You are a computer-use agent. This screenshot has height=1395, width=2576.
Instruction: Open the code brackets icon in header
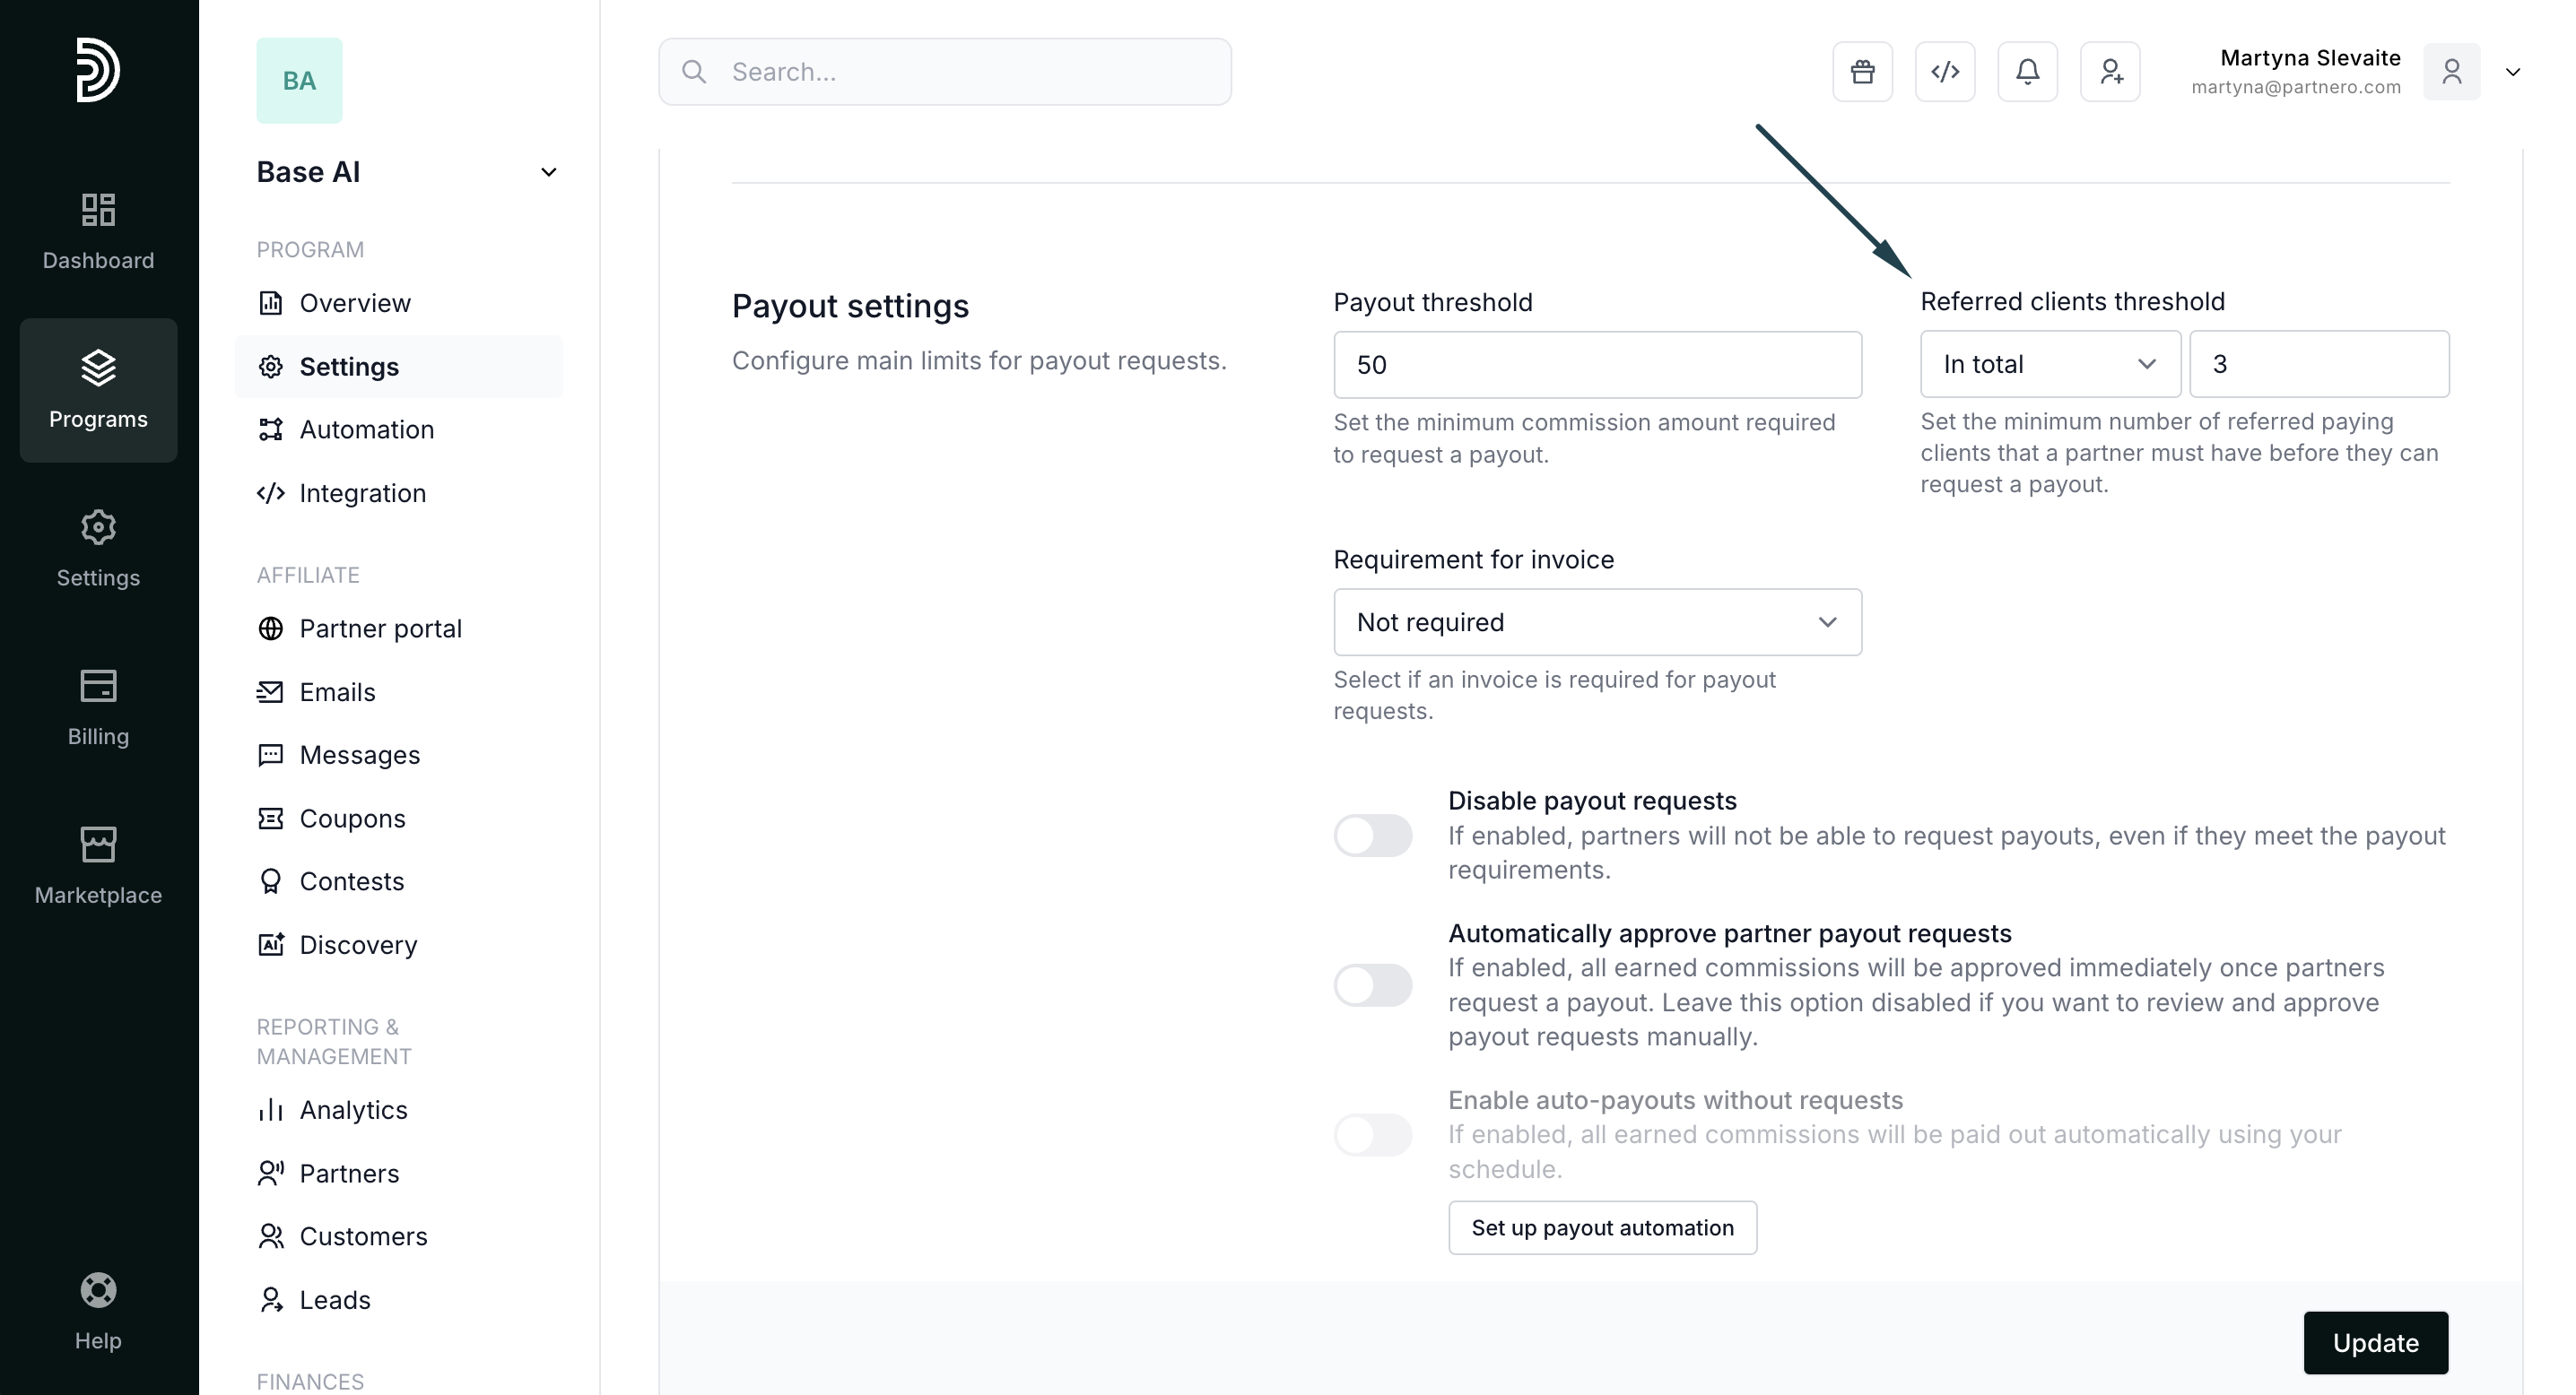1944,72
